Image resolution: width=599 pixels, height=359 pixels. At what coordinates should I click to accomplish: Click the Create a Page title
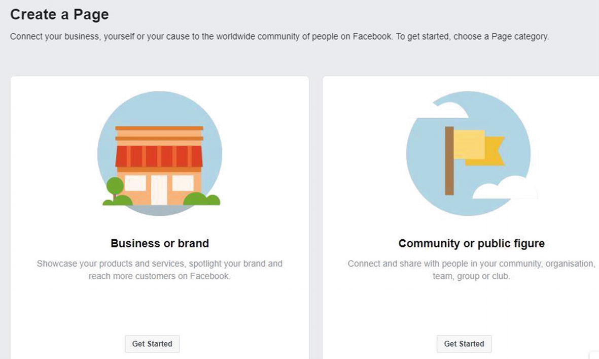(x=59, y=15)
